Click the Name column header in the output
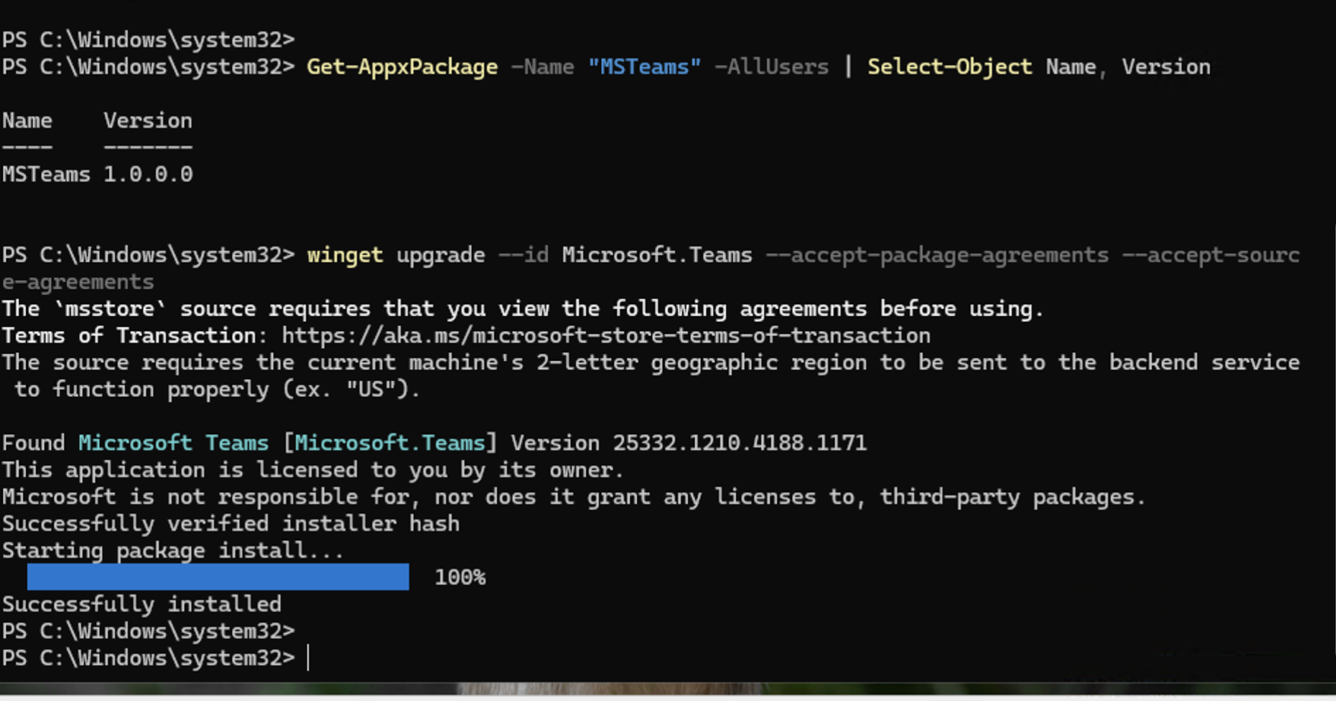 [x=27, y=121]
